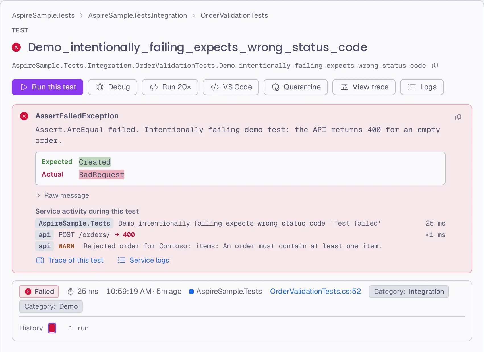Select the AspireSample.Tests service activity row

tap(240, 223)
